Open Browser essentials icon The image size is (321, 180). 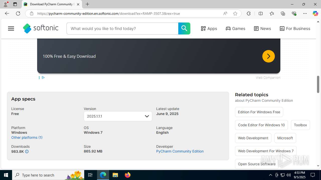(x=294, y=13)
